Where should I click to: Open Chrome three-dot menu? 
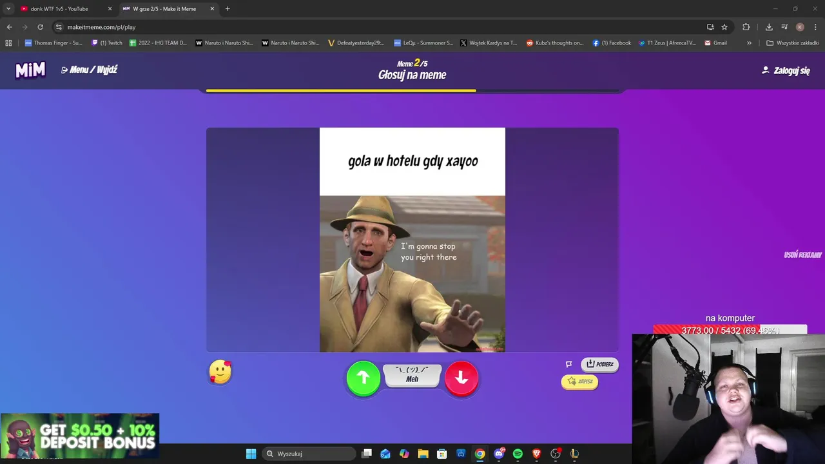(815, 27)
